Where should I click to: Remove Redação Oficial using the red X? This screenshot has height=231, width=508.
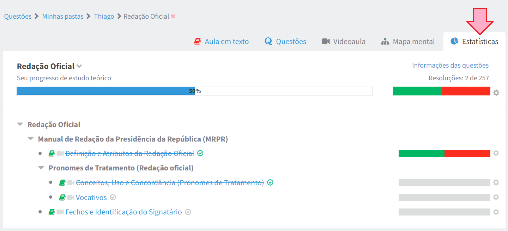pyautogui.click(x=173, y=16)
